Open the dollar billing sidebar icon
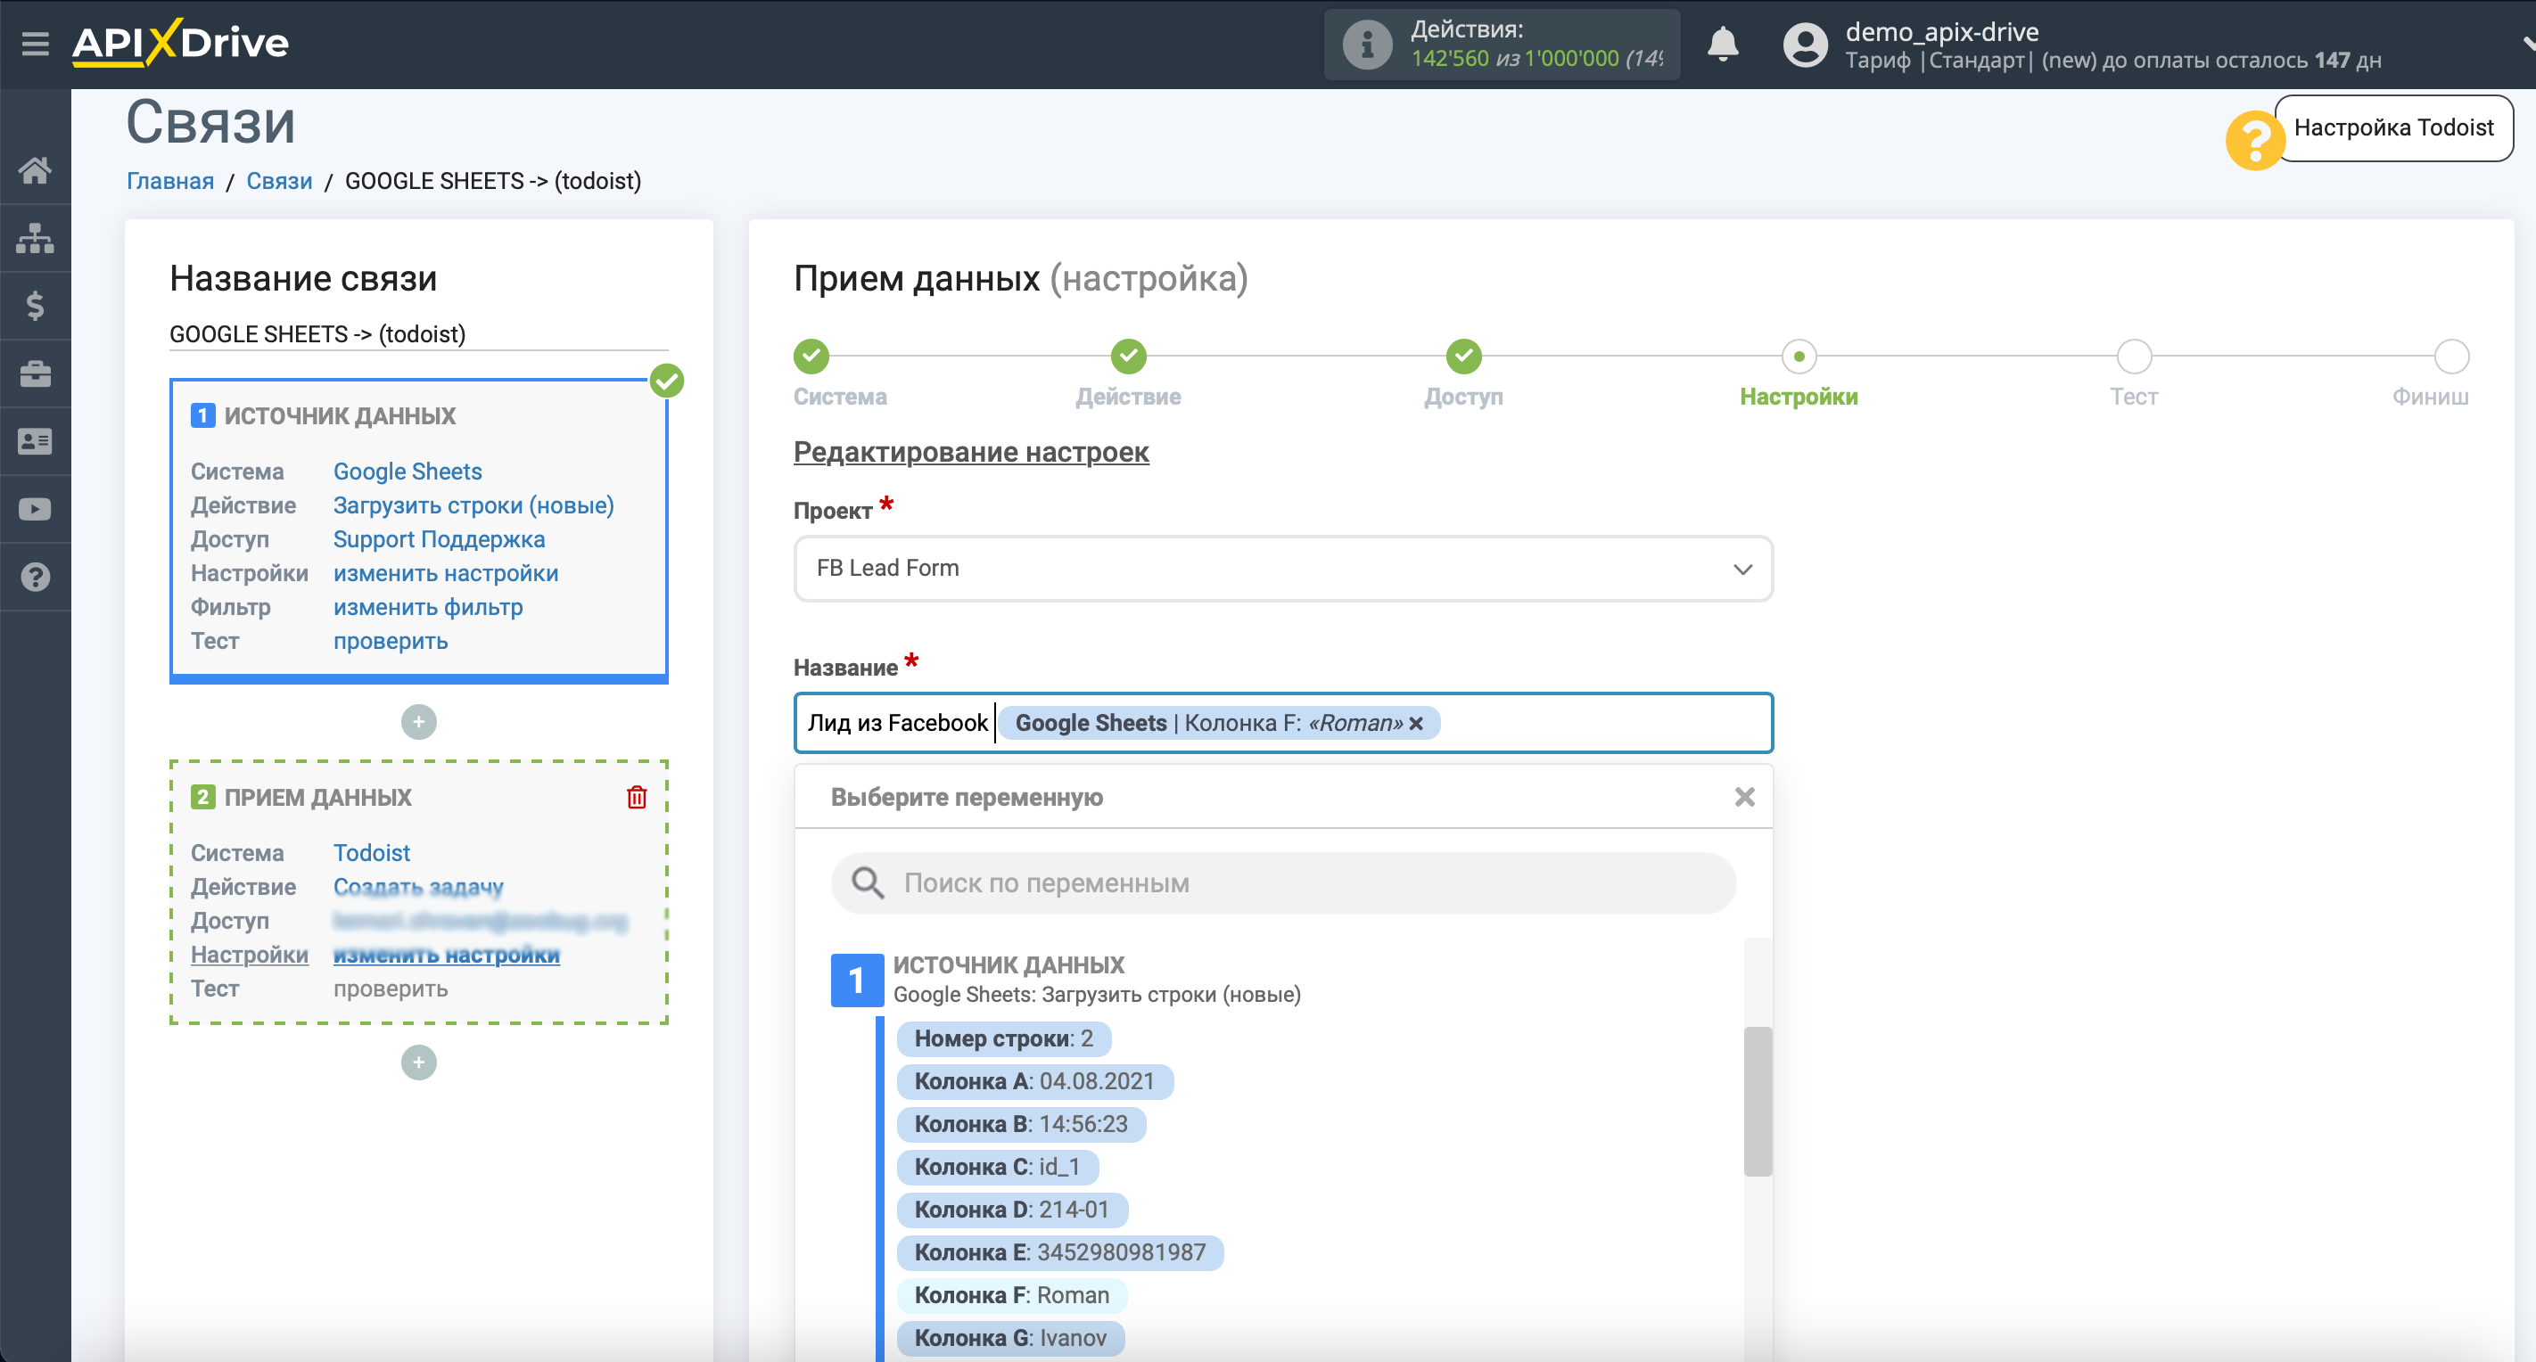 tap(36, 306)
